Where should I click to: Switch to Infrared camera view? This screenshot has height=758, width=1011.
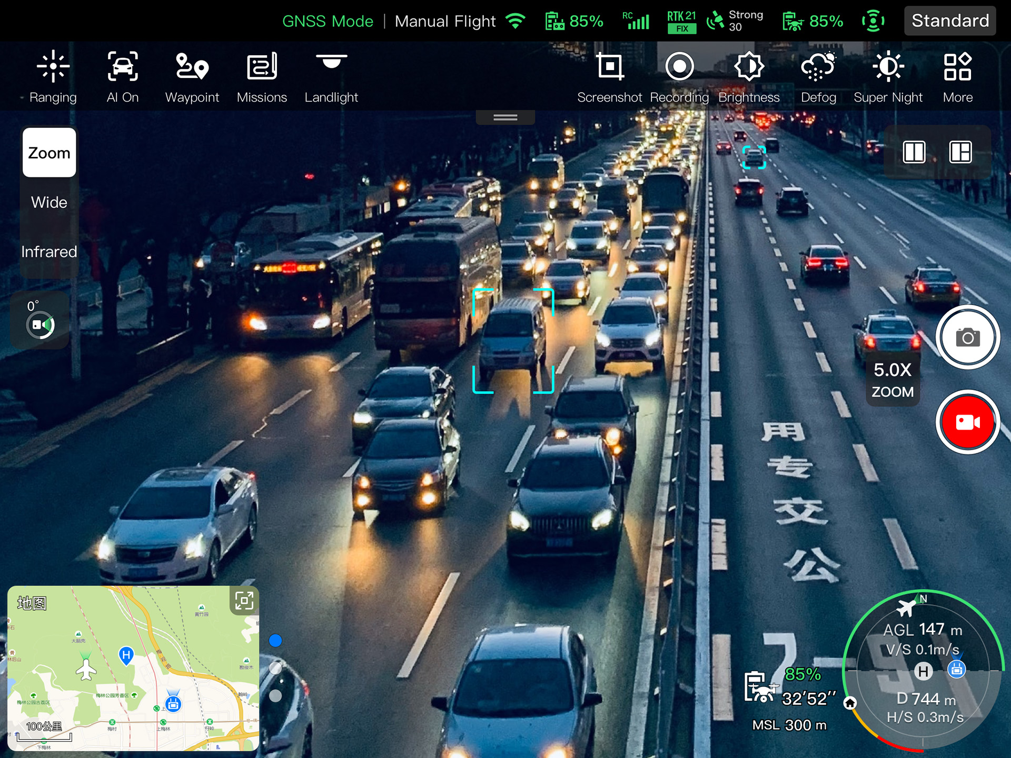pyautogui.click(x=49, y=252)
